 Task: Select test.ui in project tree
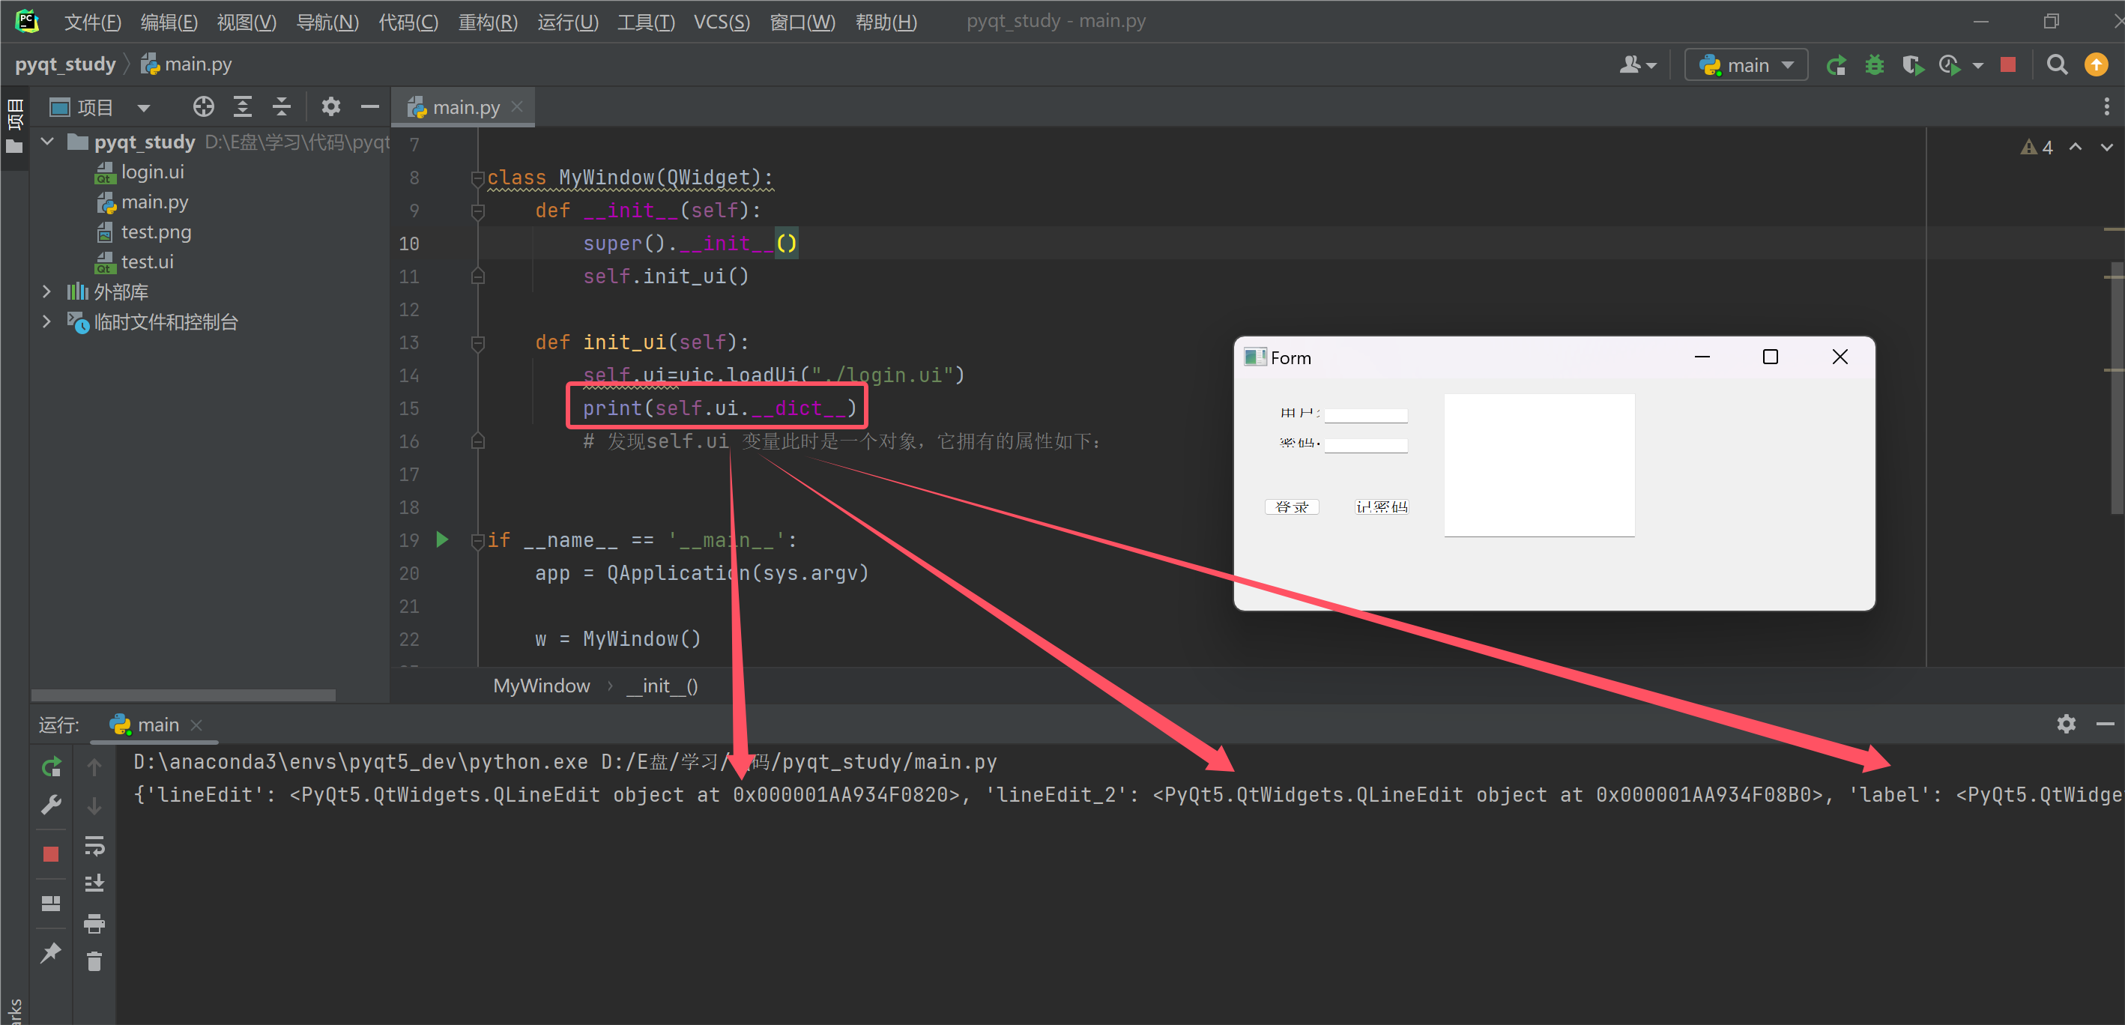click(147, 262)
